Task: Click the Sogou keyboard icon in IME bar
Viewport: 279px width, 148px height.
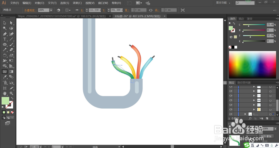Action: tap(267, 145)
